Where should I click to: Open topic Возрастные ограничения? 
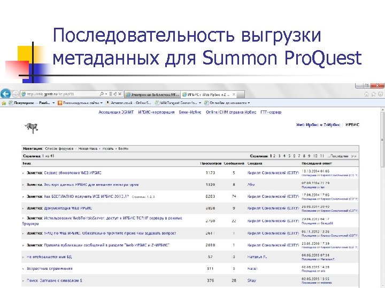click(49, 269)
